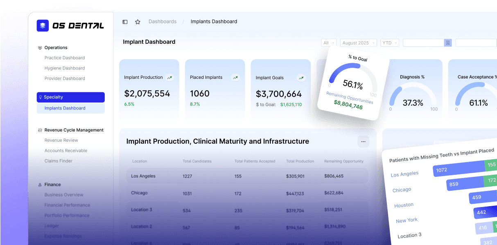Open Financial Performance in sidebar
497x245 pixels.
[x=67, y=205]
